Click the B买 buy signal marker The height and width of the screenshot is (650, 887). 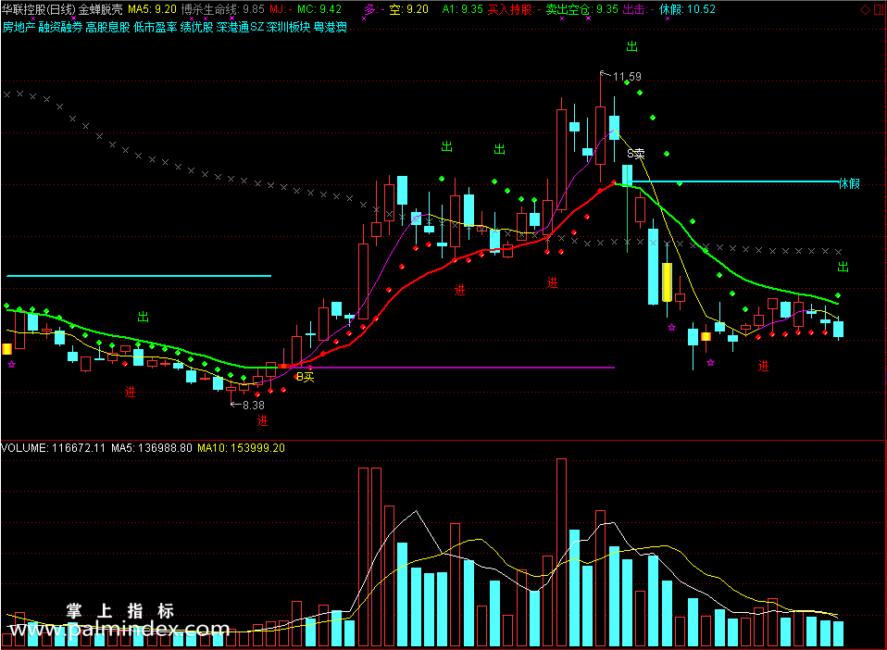[x=305, y=377]
